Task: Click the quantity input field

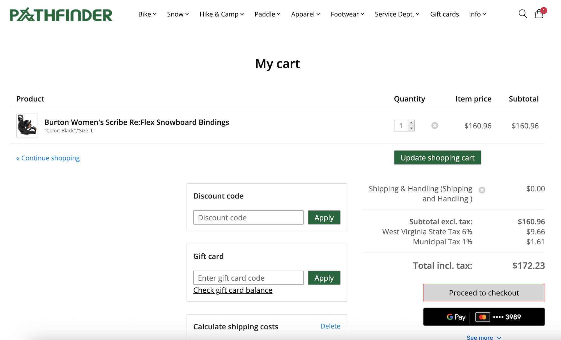Action: pos(401,126)
